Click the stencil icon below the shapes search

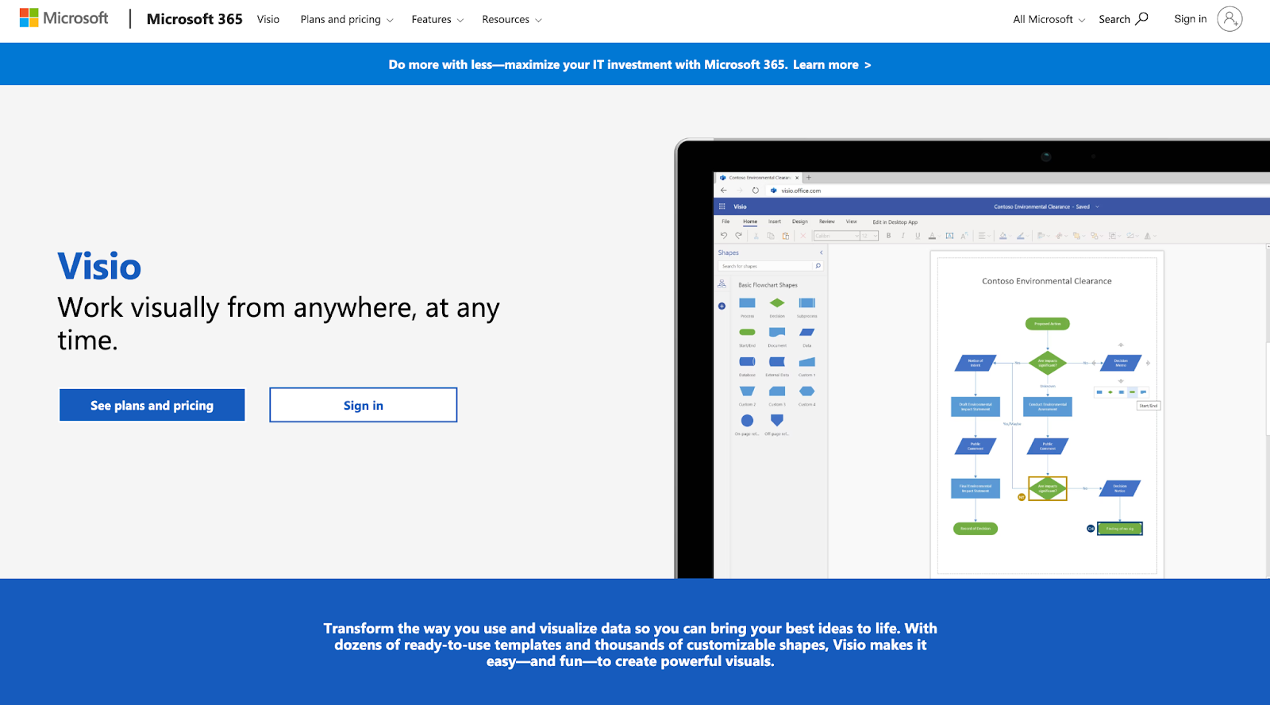point(722,284)
